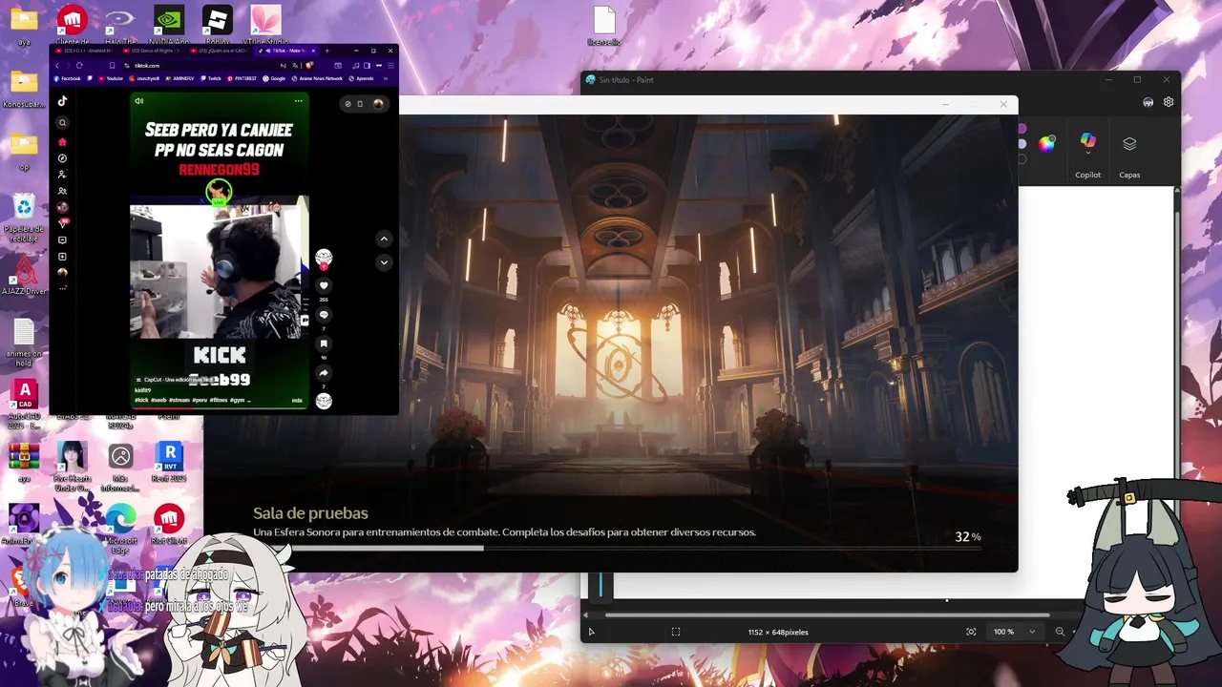Open TikTok inbox with 92 badge
The image size is (1222, 687).
63,222
